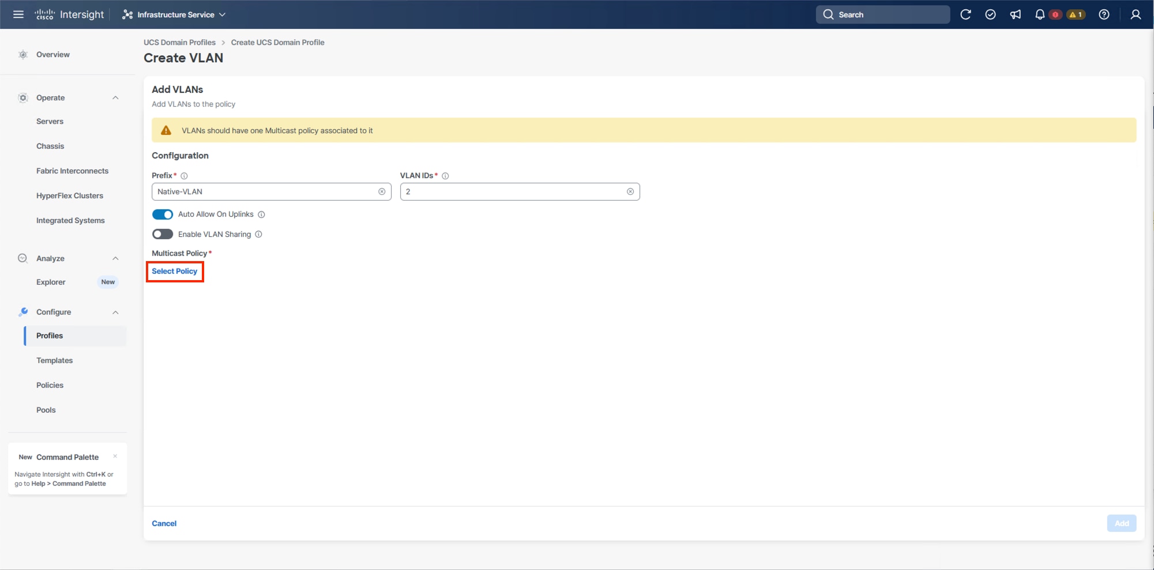Disable Auto Allow On Uplinks
The image size is (1154, 570).
pos(162,214)
